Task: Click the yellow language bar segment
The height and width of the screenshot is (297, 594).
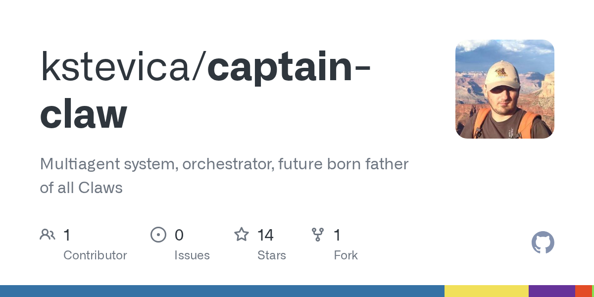Action: [x=487, y=291]
